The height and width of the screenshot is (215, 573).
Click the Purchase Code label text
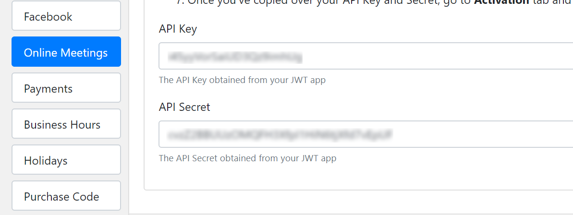coord(61,197)
